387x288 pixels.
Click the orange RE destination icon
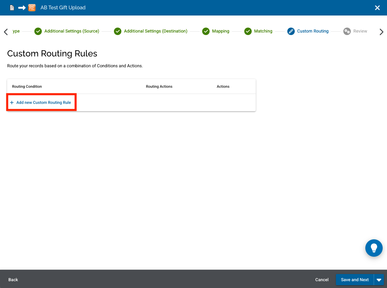click(32, 8)
